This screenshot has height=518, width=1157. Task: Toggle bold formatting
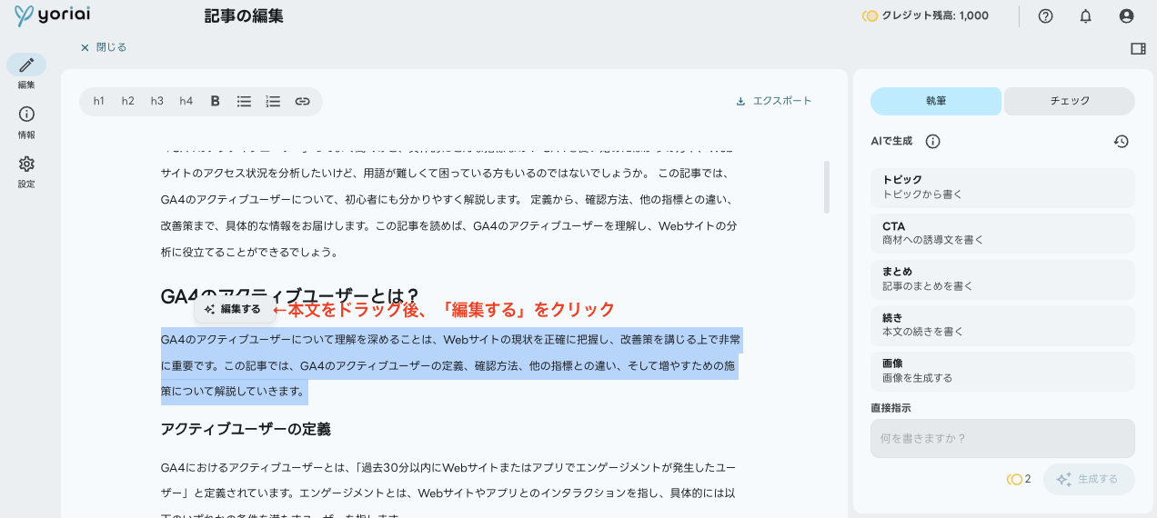[216, 101]
